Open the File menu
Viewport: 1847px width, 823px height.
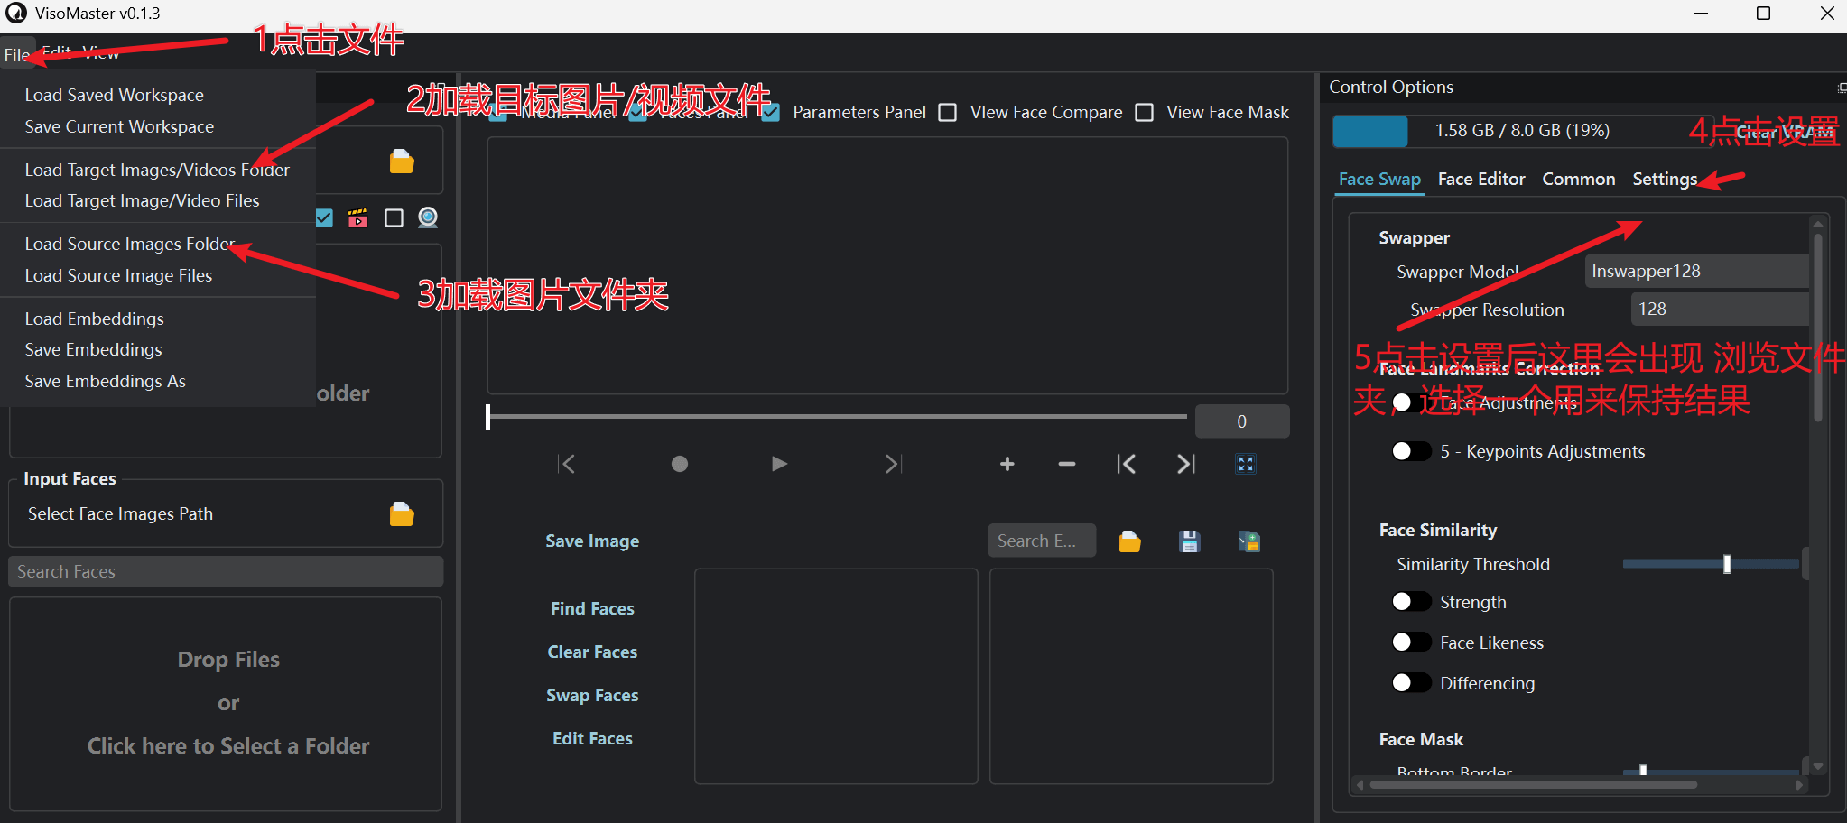16,54
